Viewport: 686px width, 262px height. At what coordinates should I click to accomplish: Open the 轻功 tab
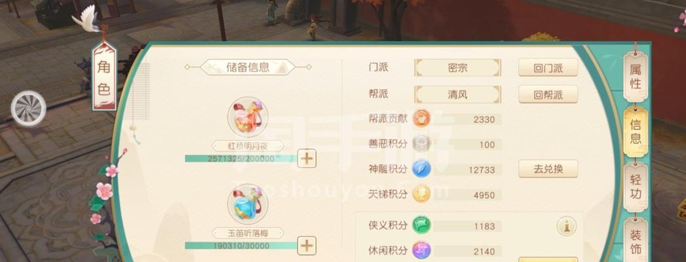[x=636, y=187]
